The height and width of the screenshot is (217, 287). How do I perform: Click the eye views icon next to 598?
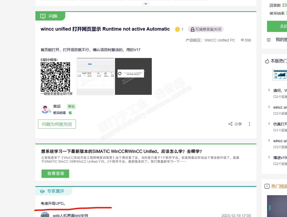coord(242,40)
